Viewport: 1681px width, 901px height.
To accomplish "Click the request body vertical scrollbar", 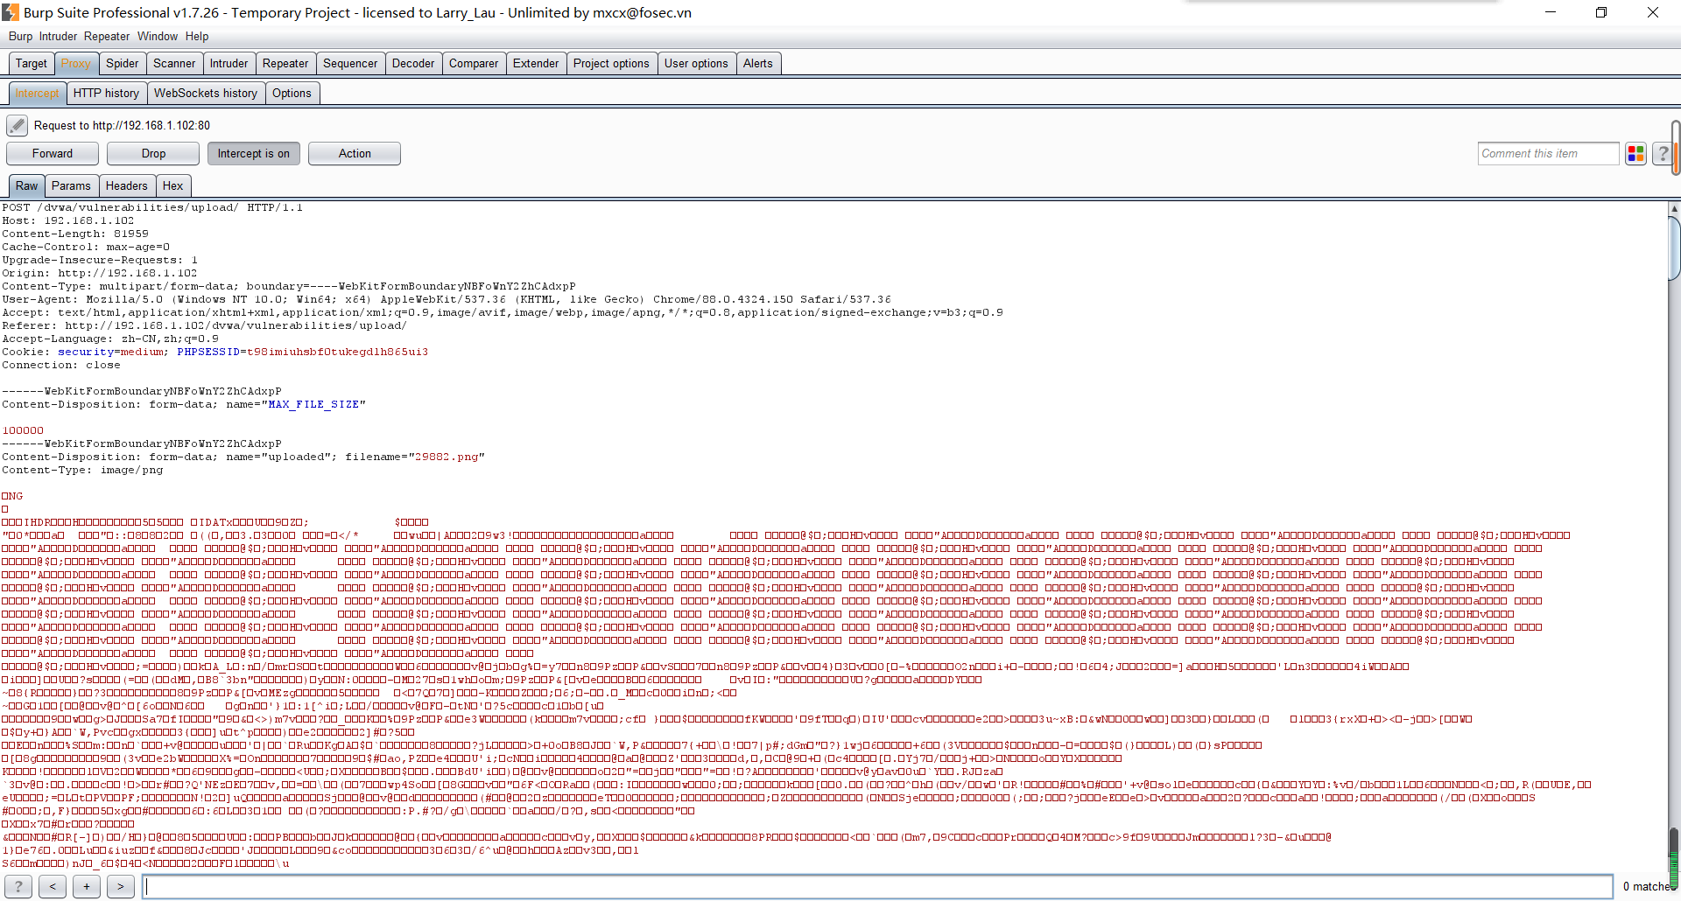I will pyautogui.click(x=1673, y=525).
